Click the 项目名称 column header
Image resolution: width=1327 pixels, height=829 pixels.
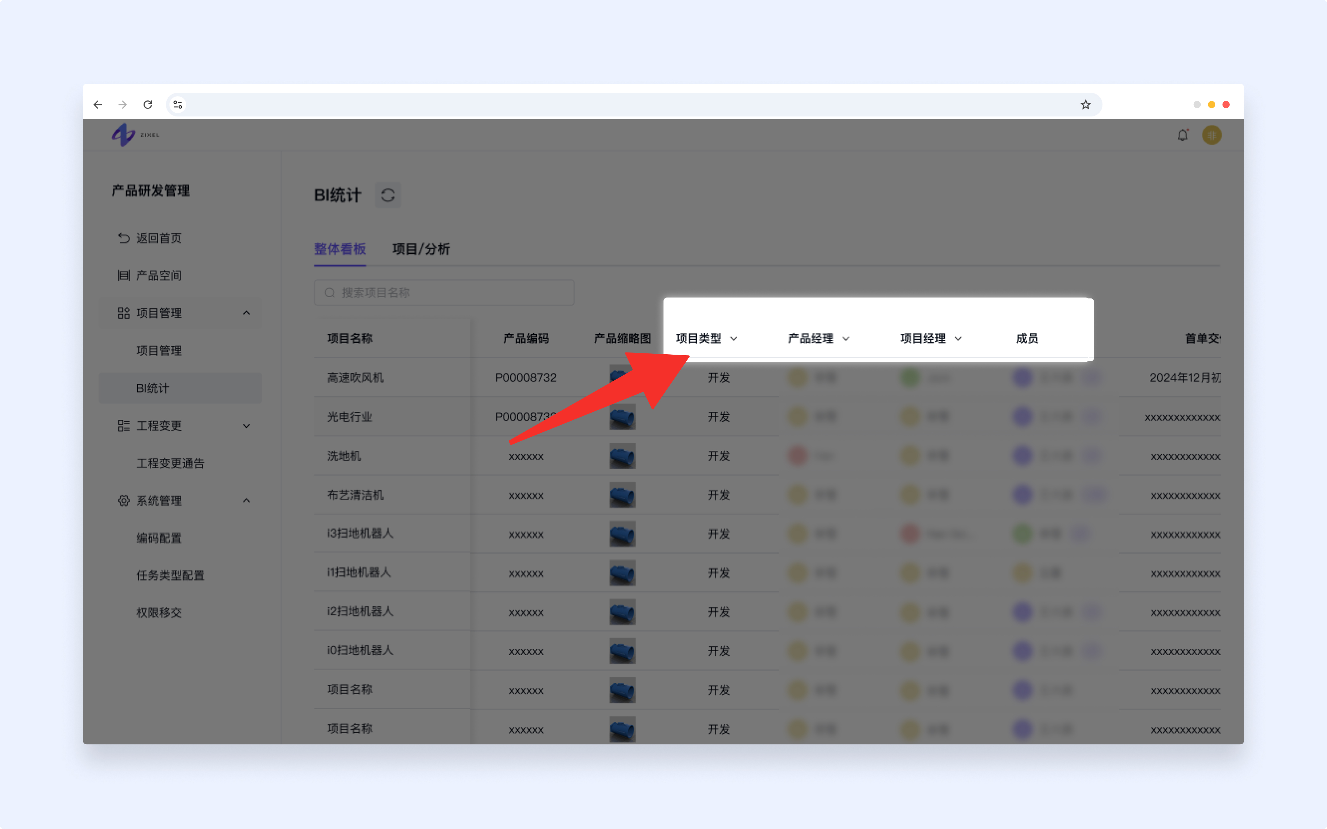[x=350, y=339]
